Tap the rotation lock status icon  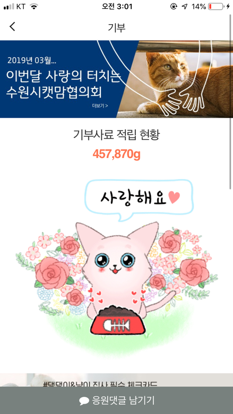tap(173, 7)
